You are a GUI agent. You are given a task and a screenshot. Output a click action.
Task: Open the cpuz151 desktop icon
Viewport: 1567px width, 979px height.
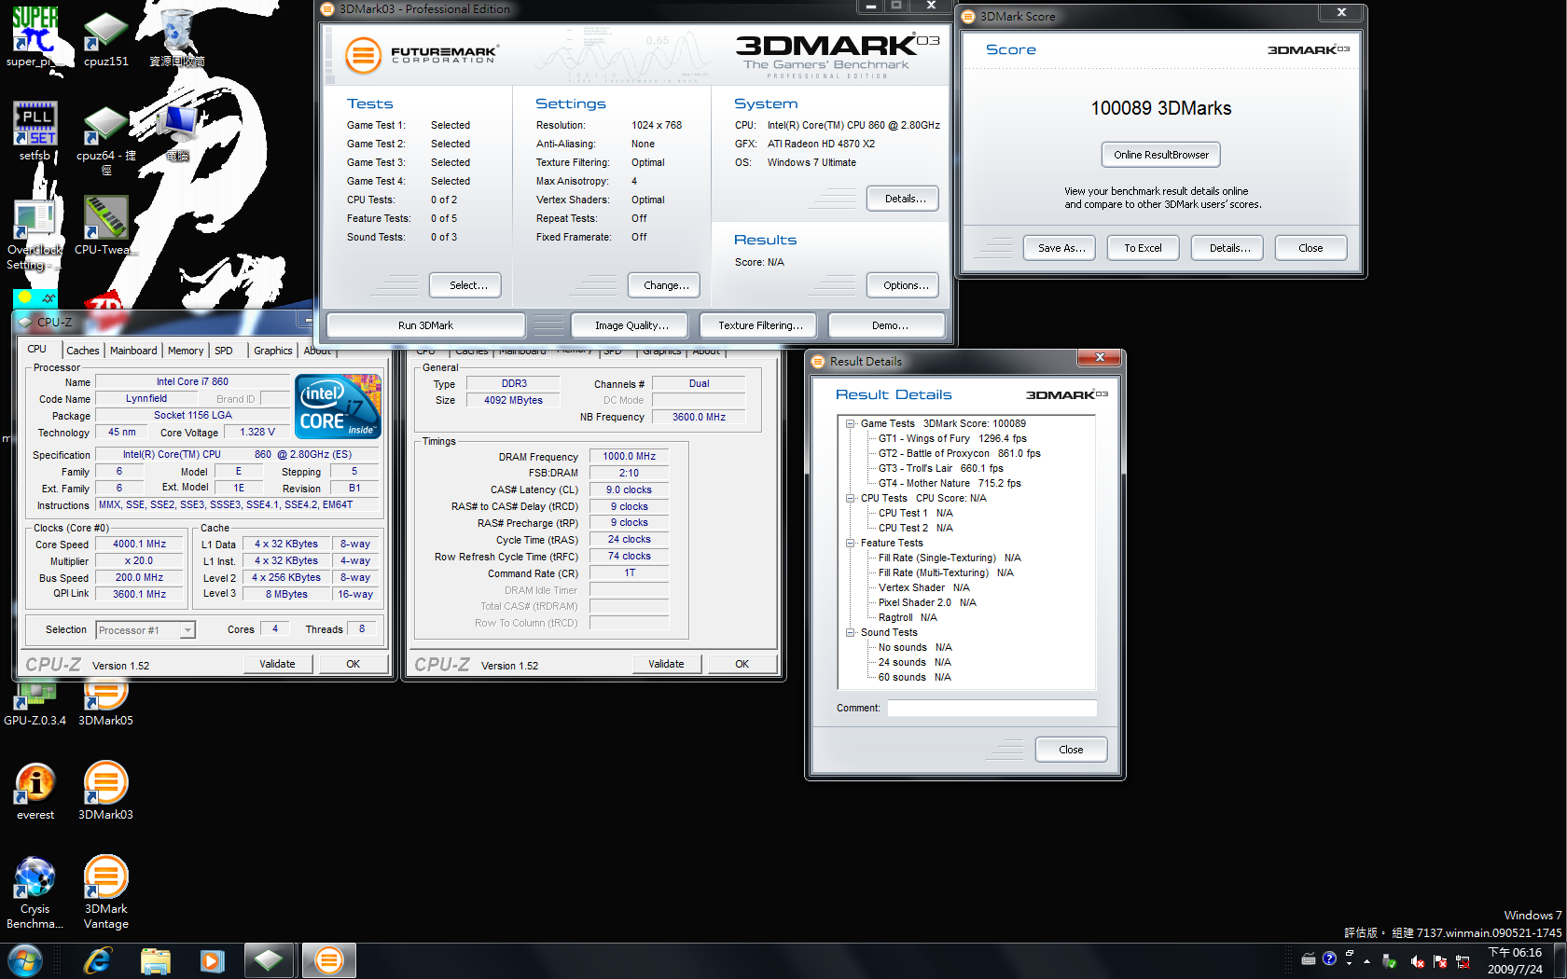(x=105, y=35)
